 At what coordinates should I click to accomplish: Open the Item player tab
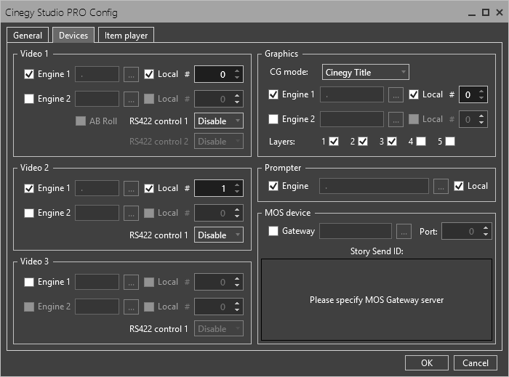coord(126,35)
